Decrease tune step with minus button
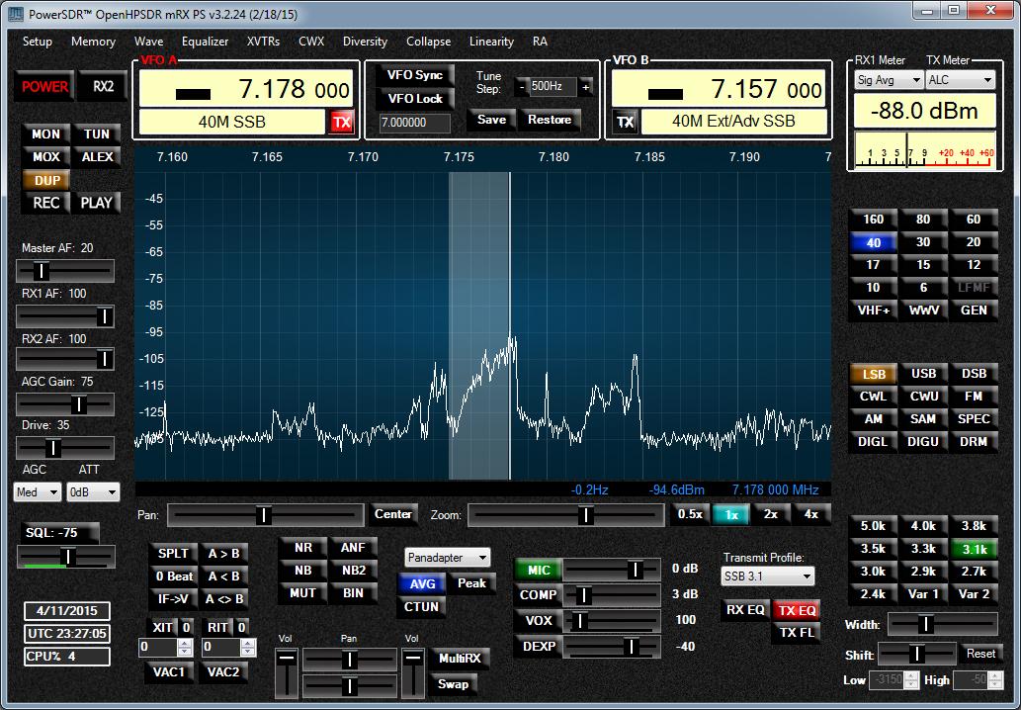 (521, 87)
